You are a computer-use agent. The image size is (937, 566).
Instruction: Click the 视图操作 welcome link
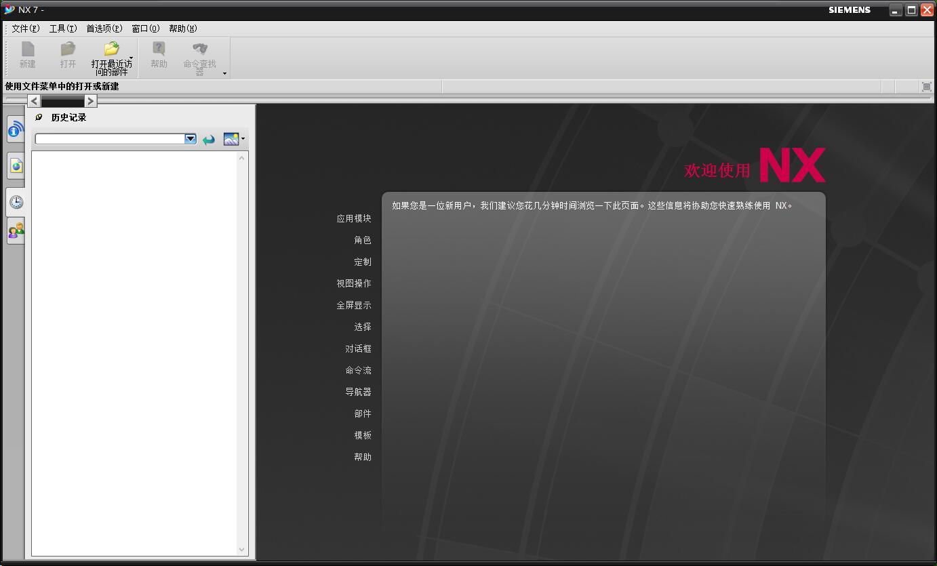click(x=354, y=283)
